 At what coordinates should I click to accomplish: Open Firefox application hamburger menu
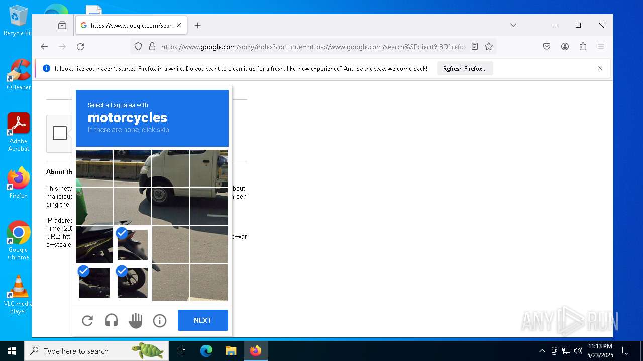(x=601, y=47)
